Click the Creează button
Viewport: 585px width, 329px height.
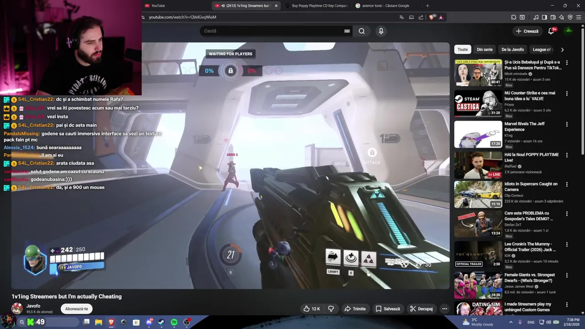[527, 31]
